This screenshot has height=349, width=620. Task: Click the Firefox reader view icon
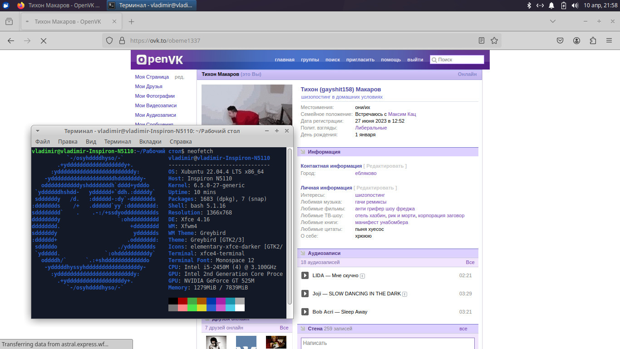[482, 40]
